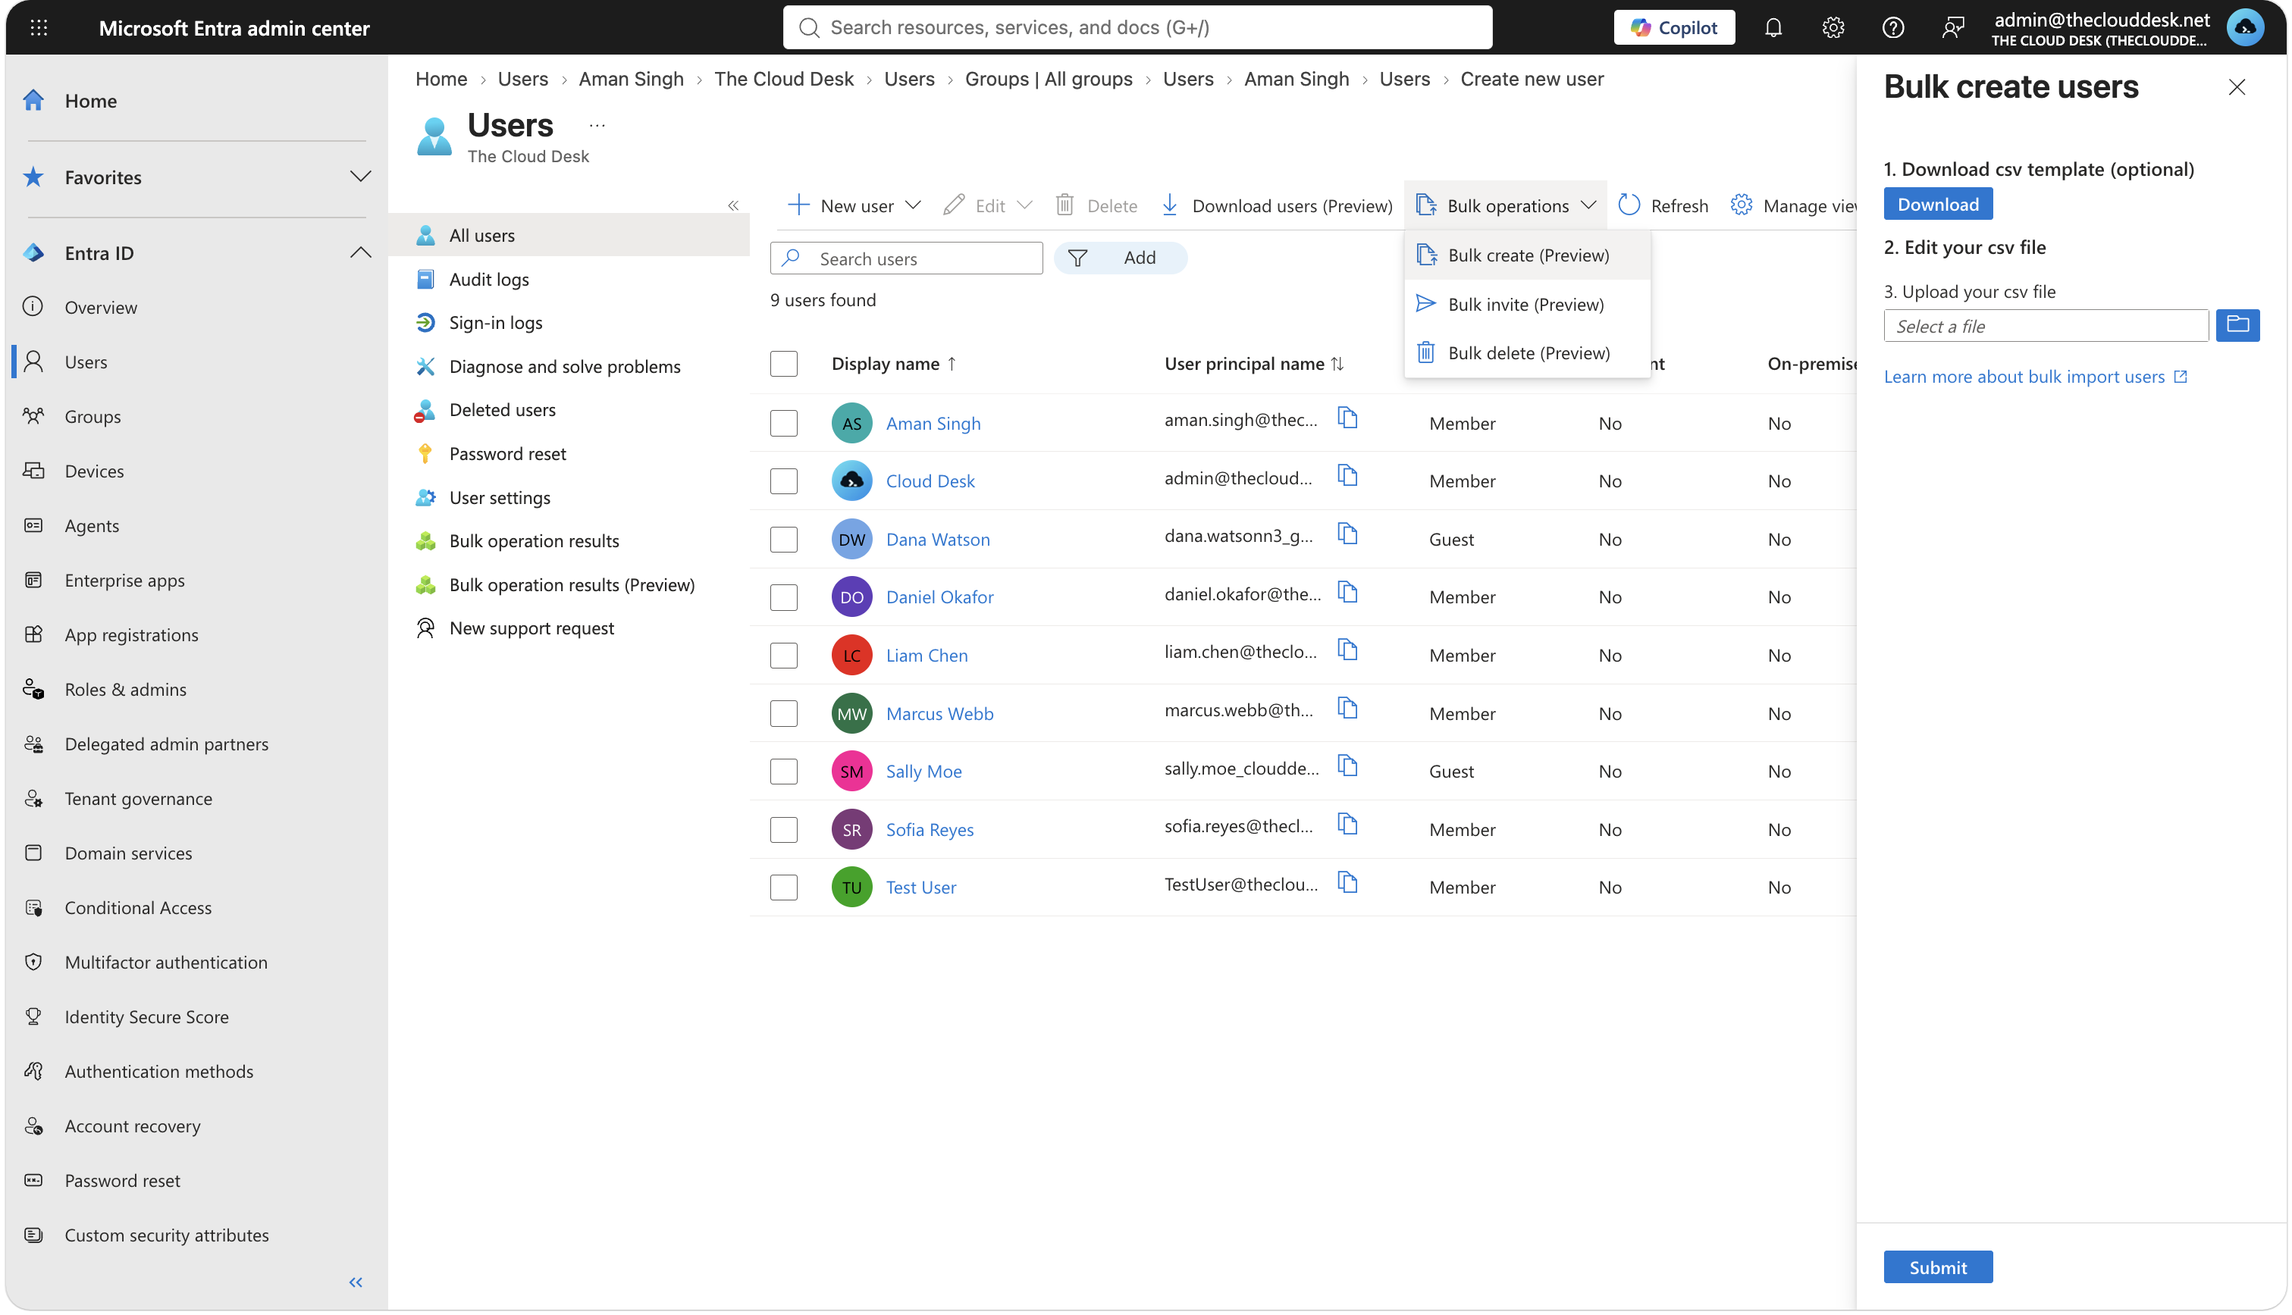Open the Users page ellipsis menu
The image size is (2292, 1315).
tap(596, 124)
